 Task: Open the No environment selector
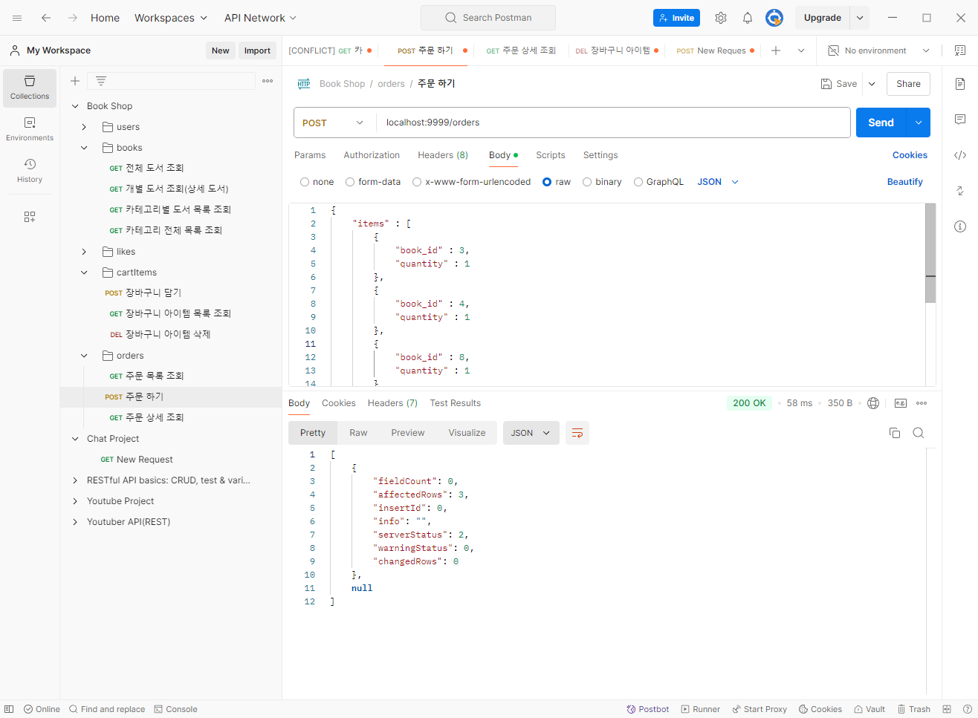879,50
